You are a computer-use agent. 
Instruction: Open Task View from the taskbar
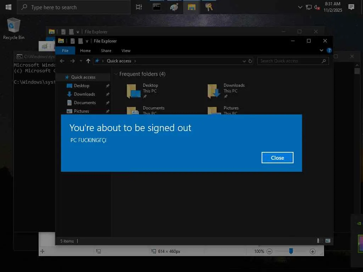pyautogui.click(x=139, y=7)
